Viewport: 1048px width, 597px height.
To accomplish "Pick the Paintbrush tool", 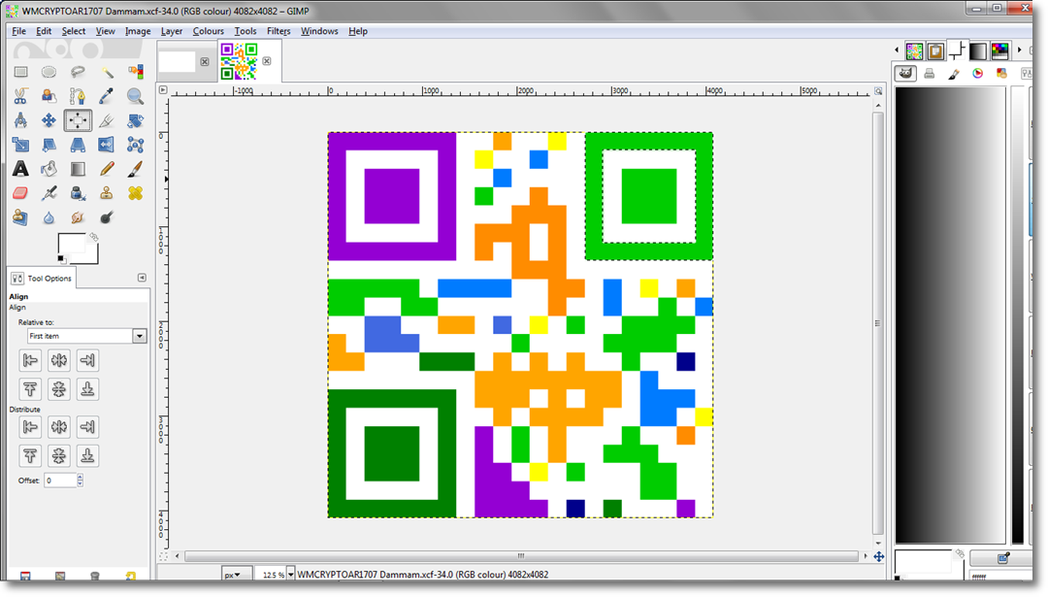I will click(135, 169).
